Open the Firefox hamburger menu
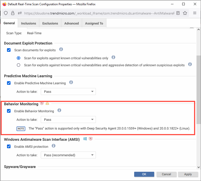201x181 pixels. [195, 13]
